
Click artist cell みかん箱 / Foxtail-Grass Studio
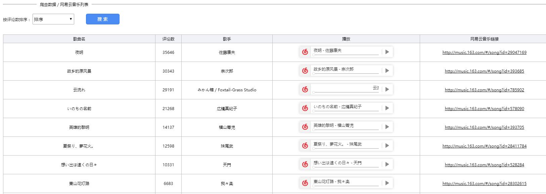pyautogui.click(x=227, y=90)
